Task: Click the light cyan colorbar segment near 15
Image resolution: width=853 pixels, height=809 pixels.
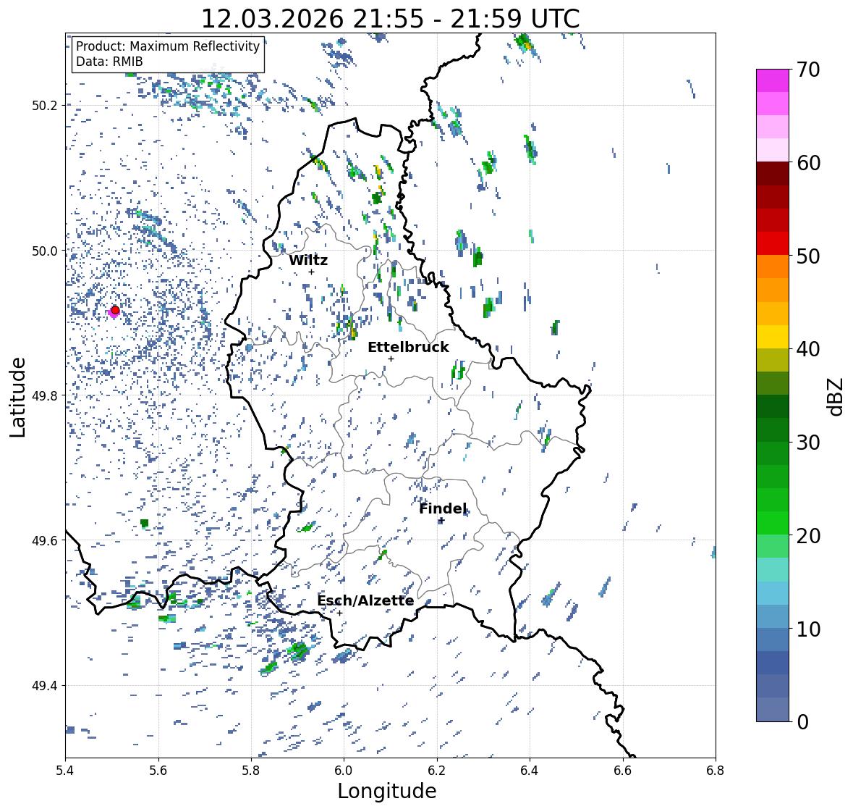Action: pos(773,569)
